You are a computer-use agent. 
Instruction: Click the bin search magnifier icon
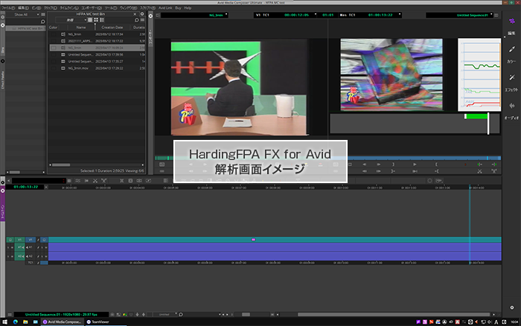point(136,20)
